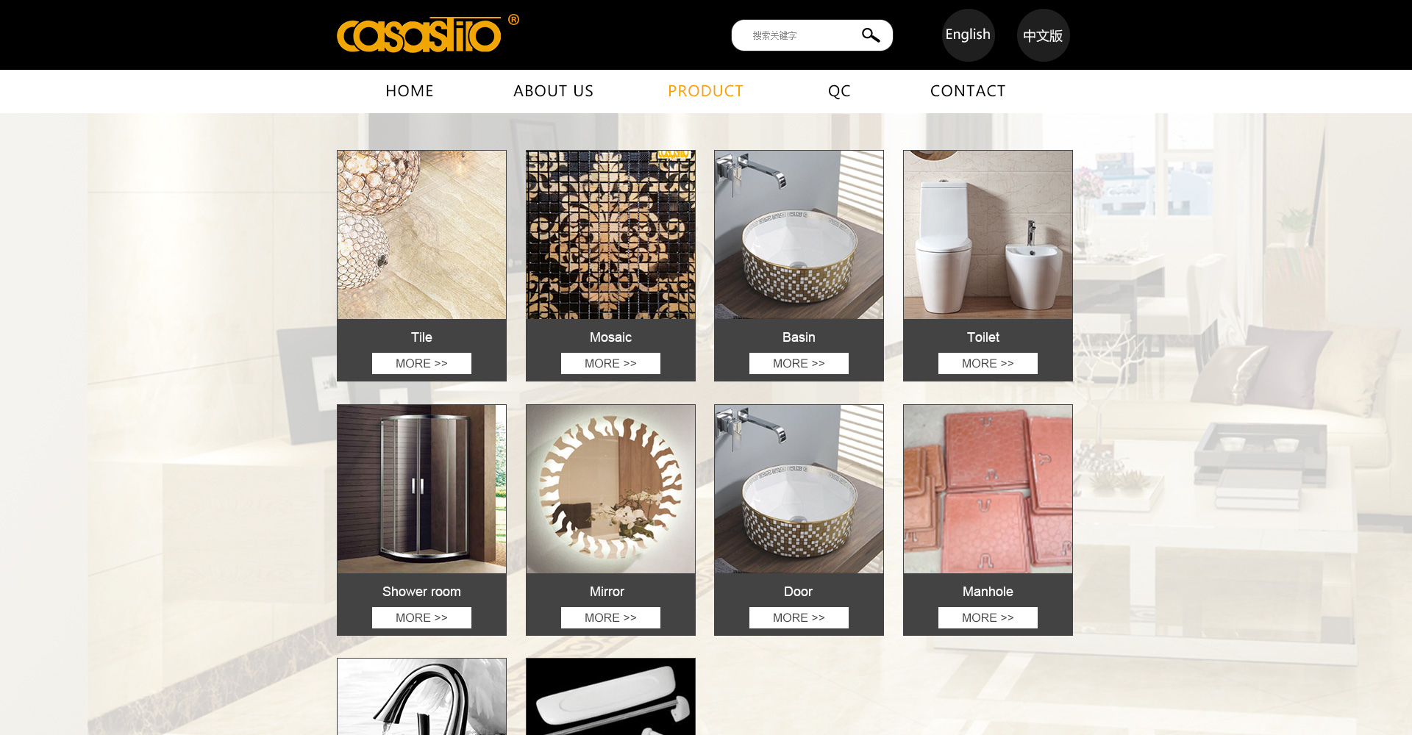Go to the HOME menu item

(x=410, y=91)
